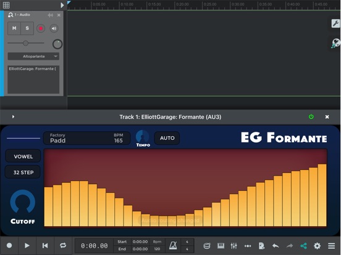
Task: Start playback with transport play button
Action: (x=27, y=246)
